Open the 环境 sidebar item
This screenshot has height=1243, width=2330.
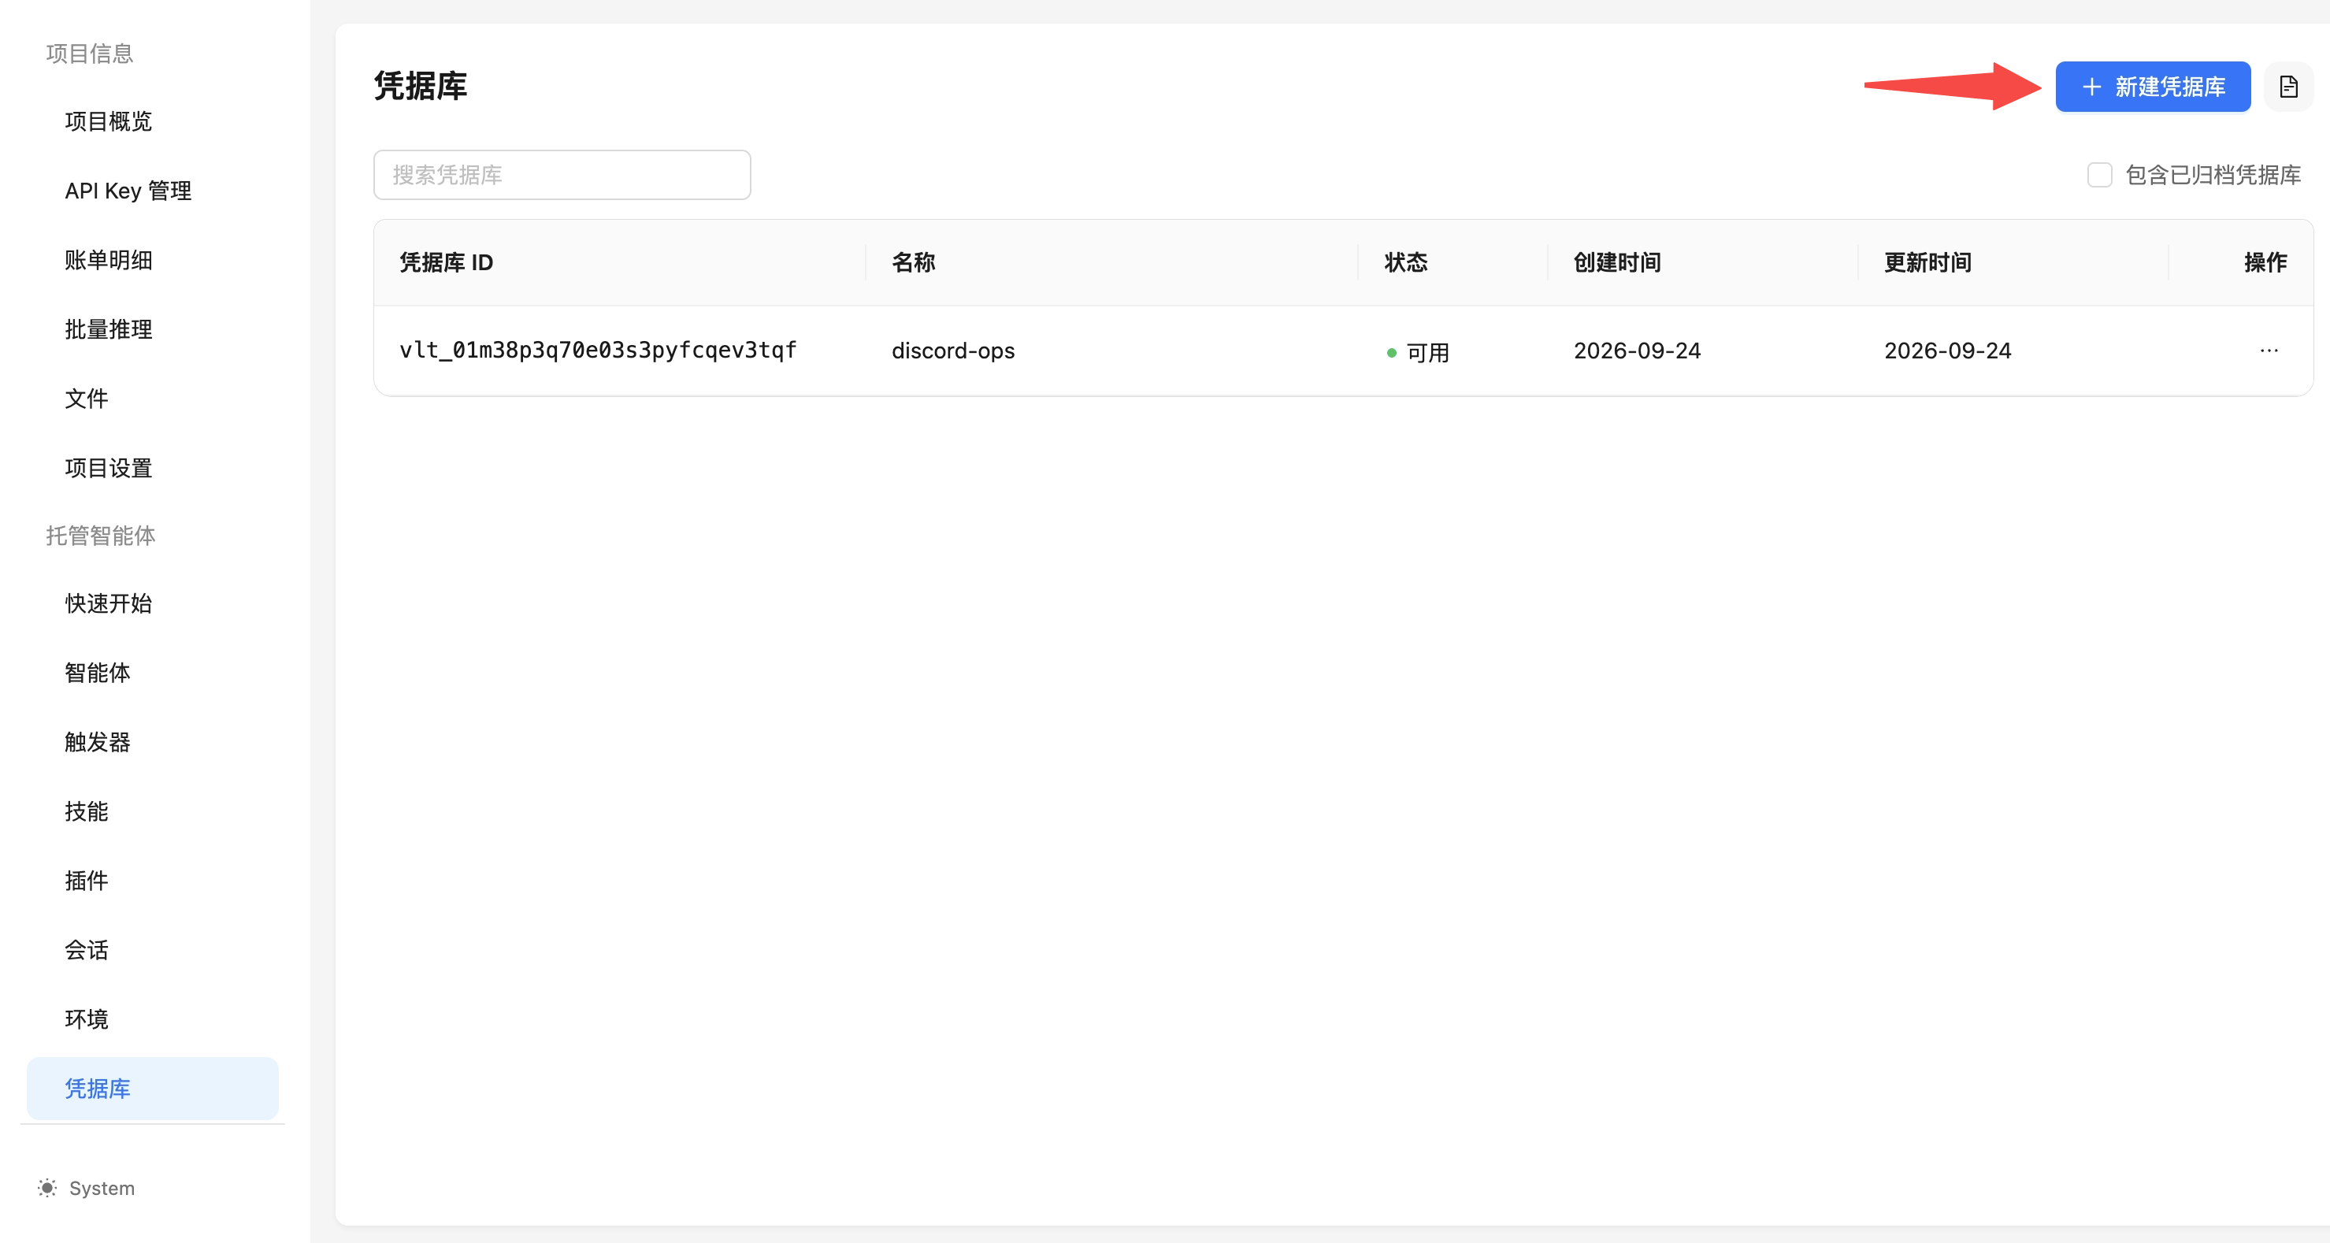87,1019
